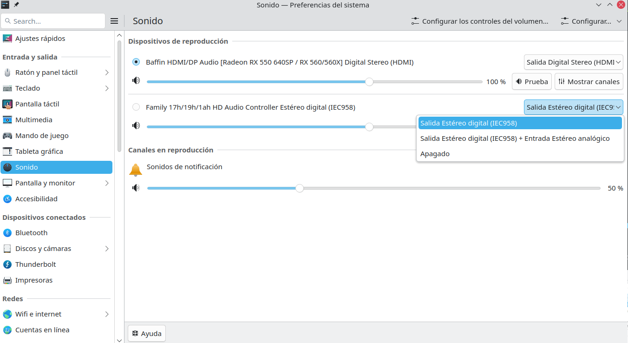Open the Configurar... dropdown chevron
This screenshot has height=343, width=628.
click(619, 21)
